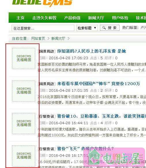Screen dimensions: 146x168
Task: Click 行情资讯 tag of 猪价破10 article
Action: point(47,116)
